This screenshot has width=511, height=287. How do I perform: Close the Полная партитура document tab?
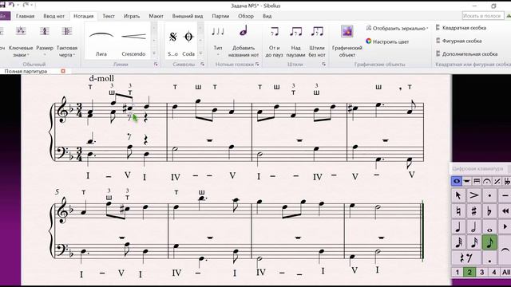(x=63, y=71)
